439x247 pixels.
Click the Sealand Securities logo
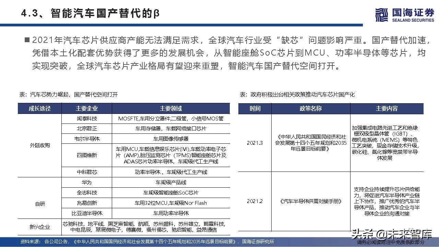pyautogui.click(x=405, y=15)
